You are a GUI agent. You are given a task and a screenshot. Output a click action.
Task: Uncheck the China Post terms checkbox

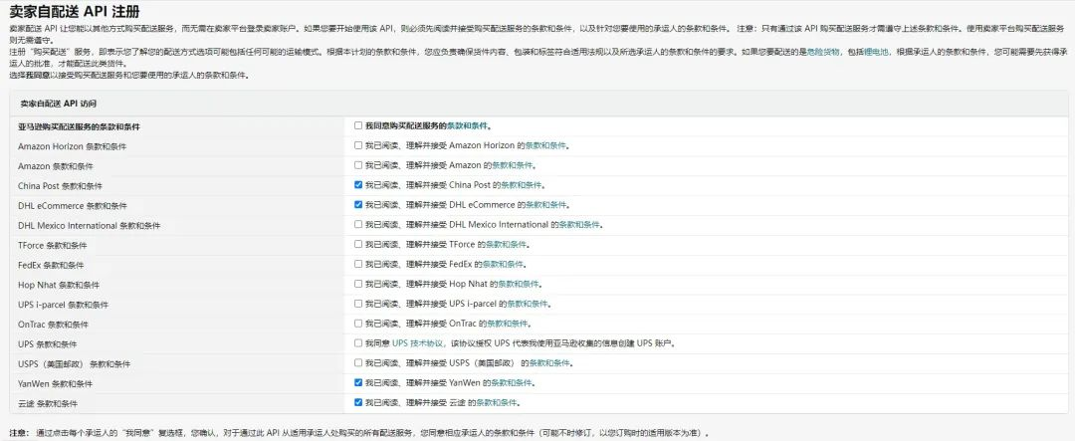pos(358,185)
